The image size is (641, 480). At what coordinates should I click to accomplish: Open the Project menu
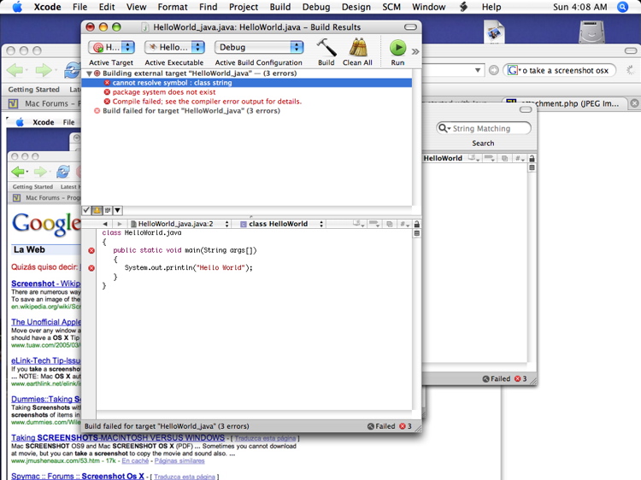coord(244,7)
